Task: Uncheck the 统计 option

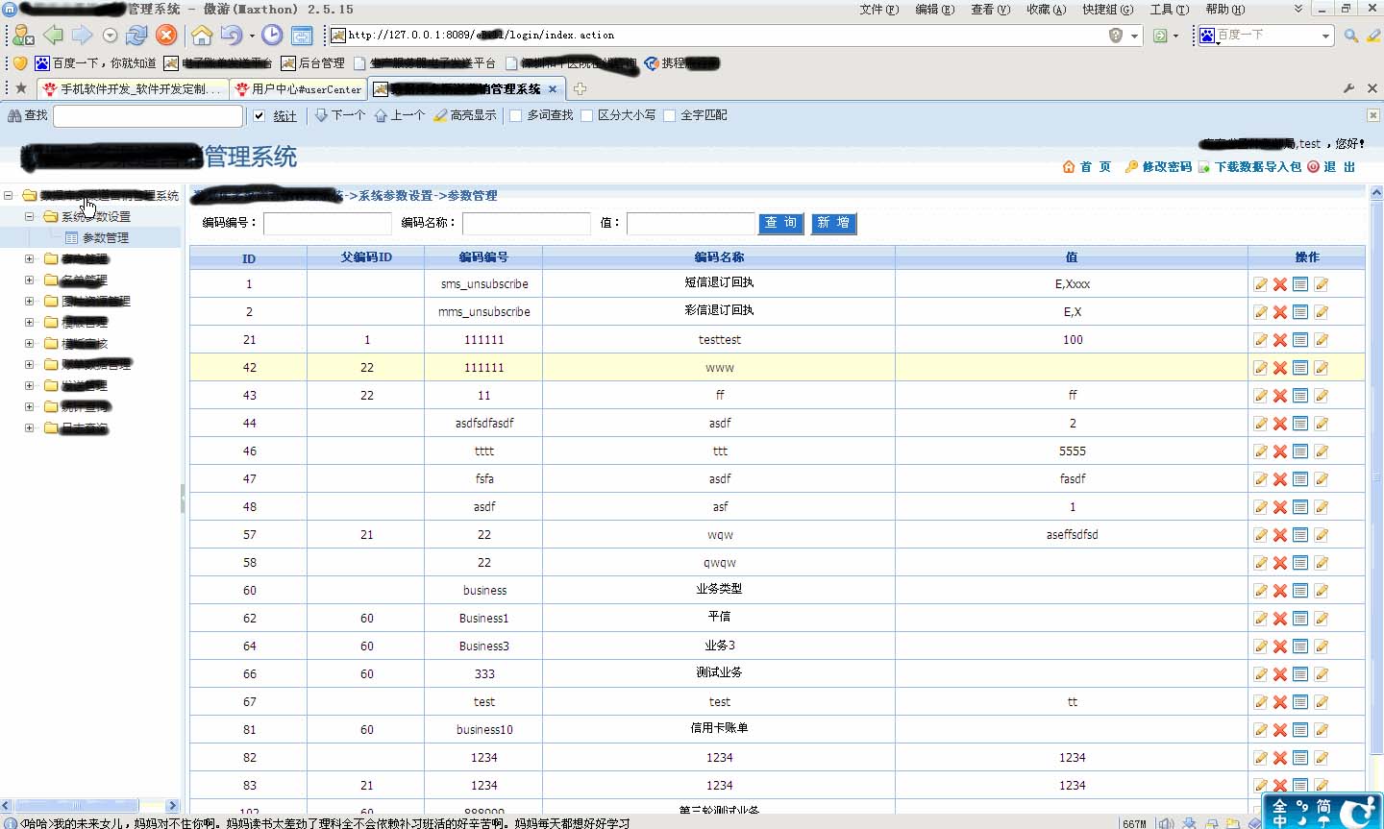Action: click(259, 114)
